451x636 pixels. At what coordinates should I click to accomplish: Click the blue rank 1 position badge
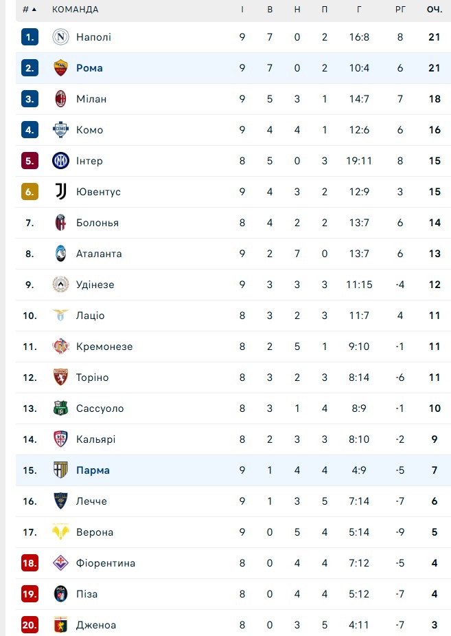point(30,37)
